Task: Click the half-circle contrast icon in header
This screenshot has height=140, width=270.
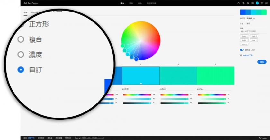Action: (x=243, y=3)
